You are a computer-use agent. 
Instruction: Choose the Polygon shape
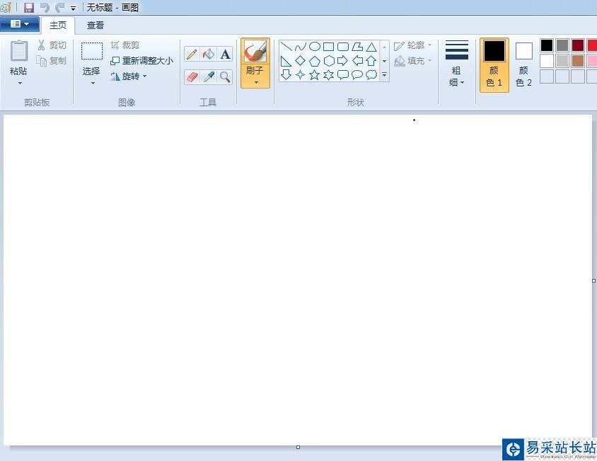357,47
